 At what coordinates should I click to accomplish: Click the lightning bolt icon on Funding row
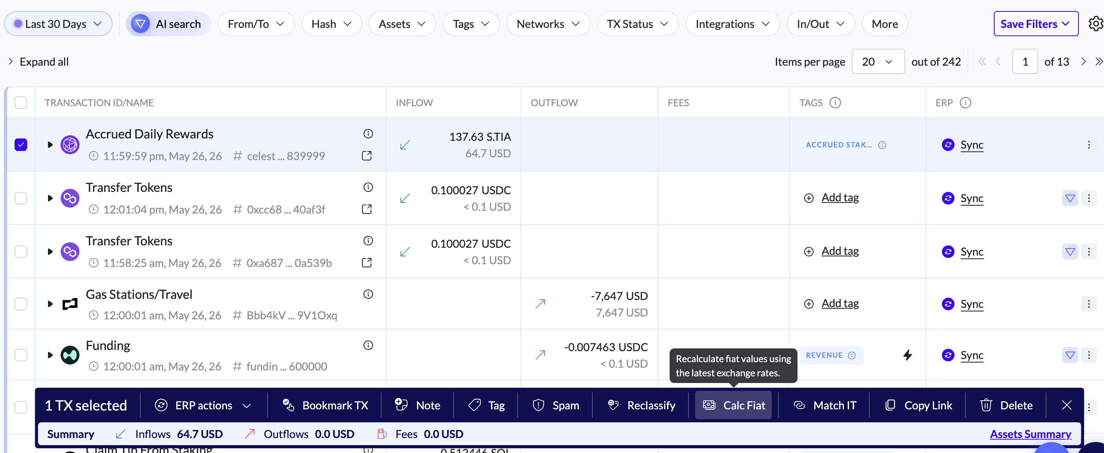point(907,355)
